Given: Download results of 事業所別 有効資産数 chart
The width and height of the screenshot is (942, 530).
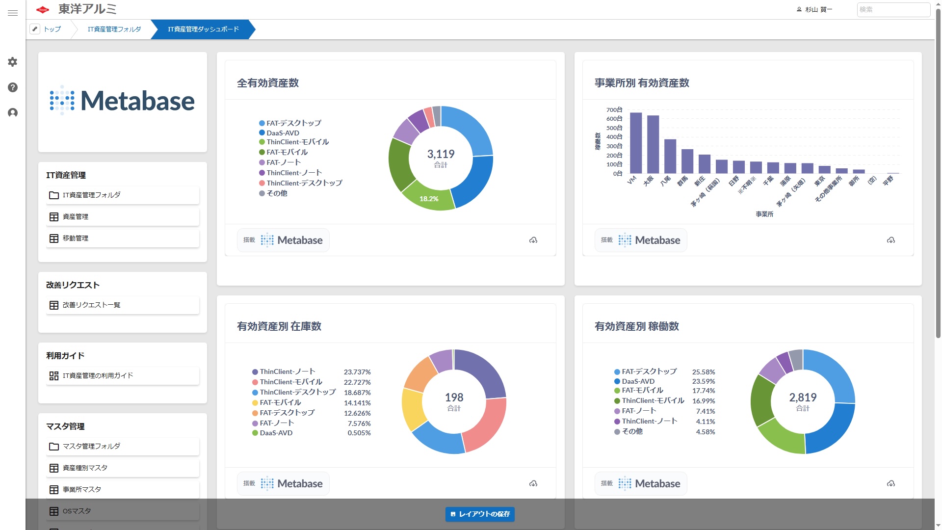Looking at the screenshot, I should coord(891,240).
